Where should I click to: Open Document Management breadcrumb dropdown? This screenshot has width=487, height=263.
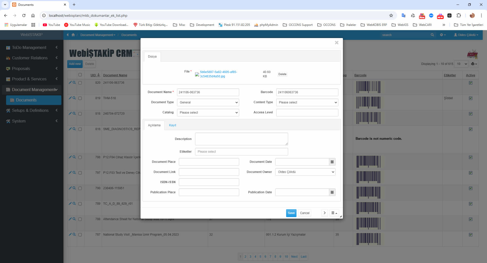coord(98,35)
